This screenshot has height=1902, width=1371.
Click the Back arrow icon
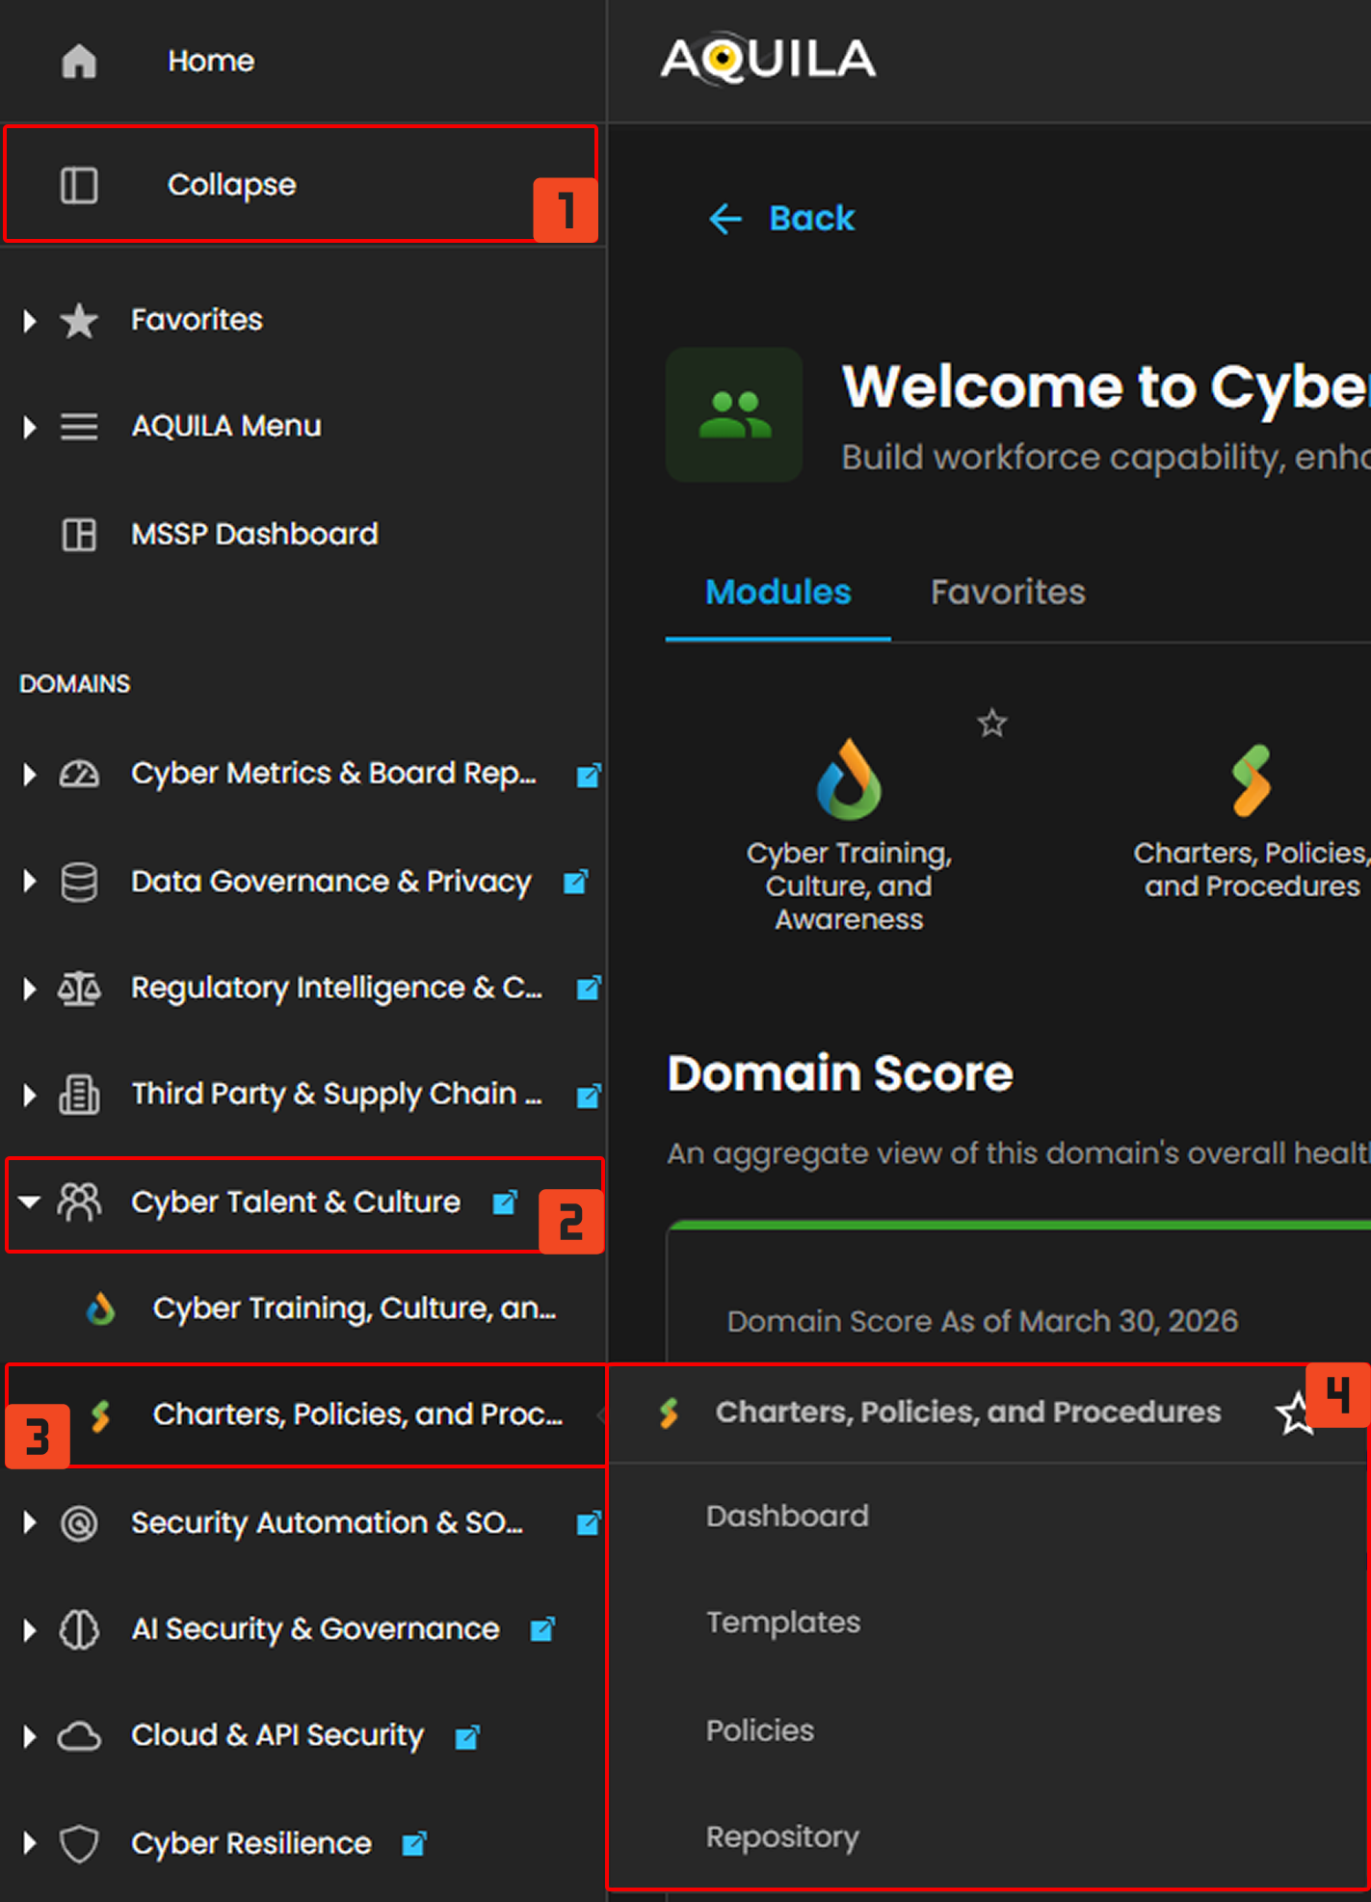pyautogui.click(x=725, y=220)
